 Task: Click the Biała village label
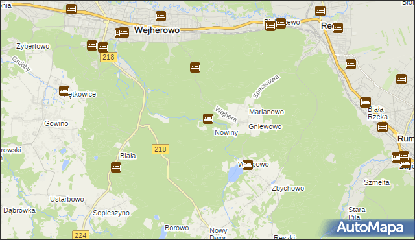128,156
